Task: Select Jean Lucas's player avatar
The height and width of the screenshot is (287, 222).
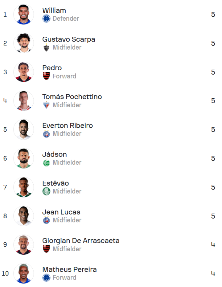Action: (24, 216)
